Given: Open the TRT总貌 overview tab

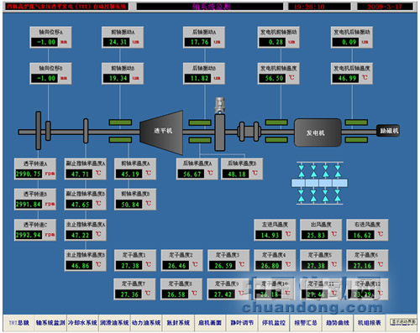Looking at the screenshot, I should (x=18, y=323).
